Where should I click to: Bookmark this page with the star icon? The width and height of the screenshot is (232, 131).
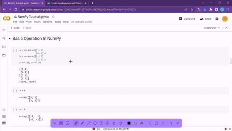[192, 9]
